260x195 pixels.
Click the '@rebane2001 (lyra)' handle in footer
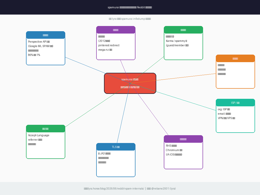click(x=164, y=188)
